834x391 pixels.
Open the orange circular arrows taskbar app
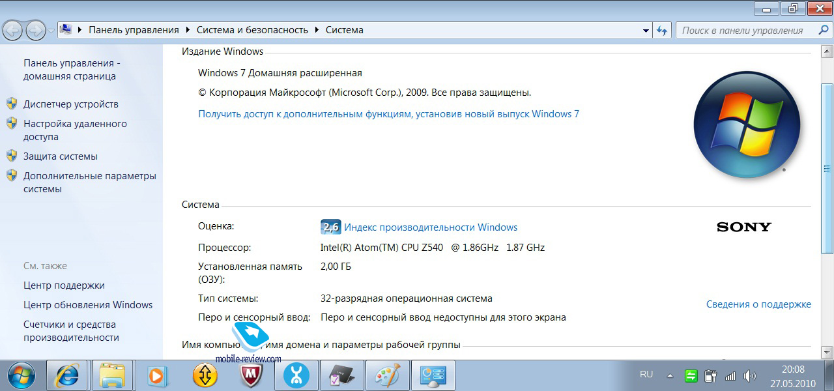tap(205, 375)
